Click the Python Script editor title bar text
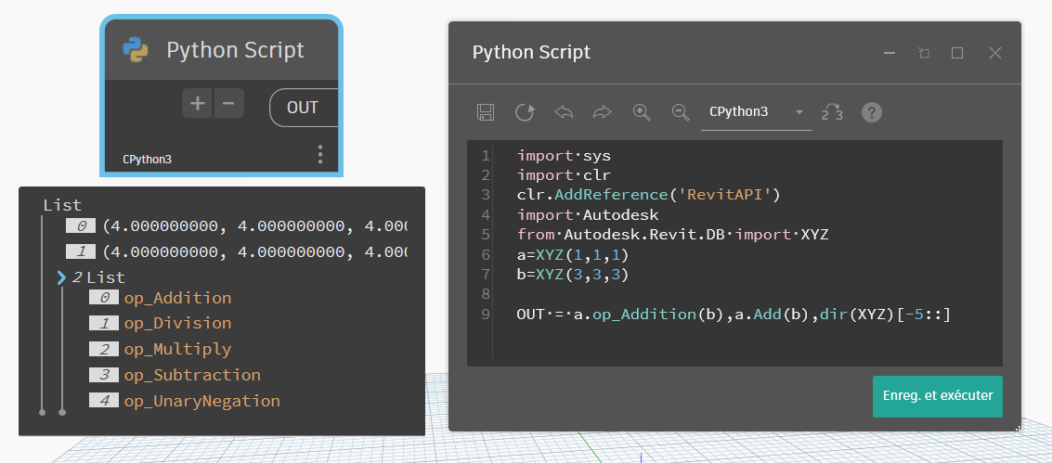 [531, 52]
